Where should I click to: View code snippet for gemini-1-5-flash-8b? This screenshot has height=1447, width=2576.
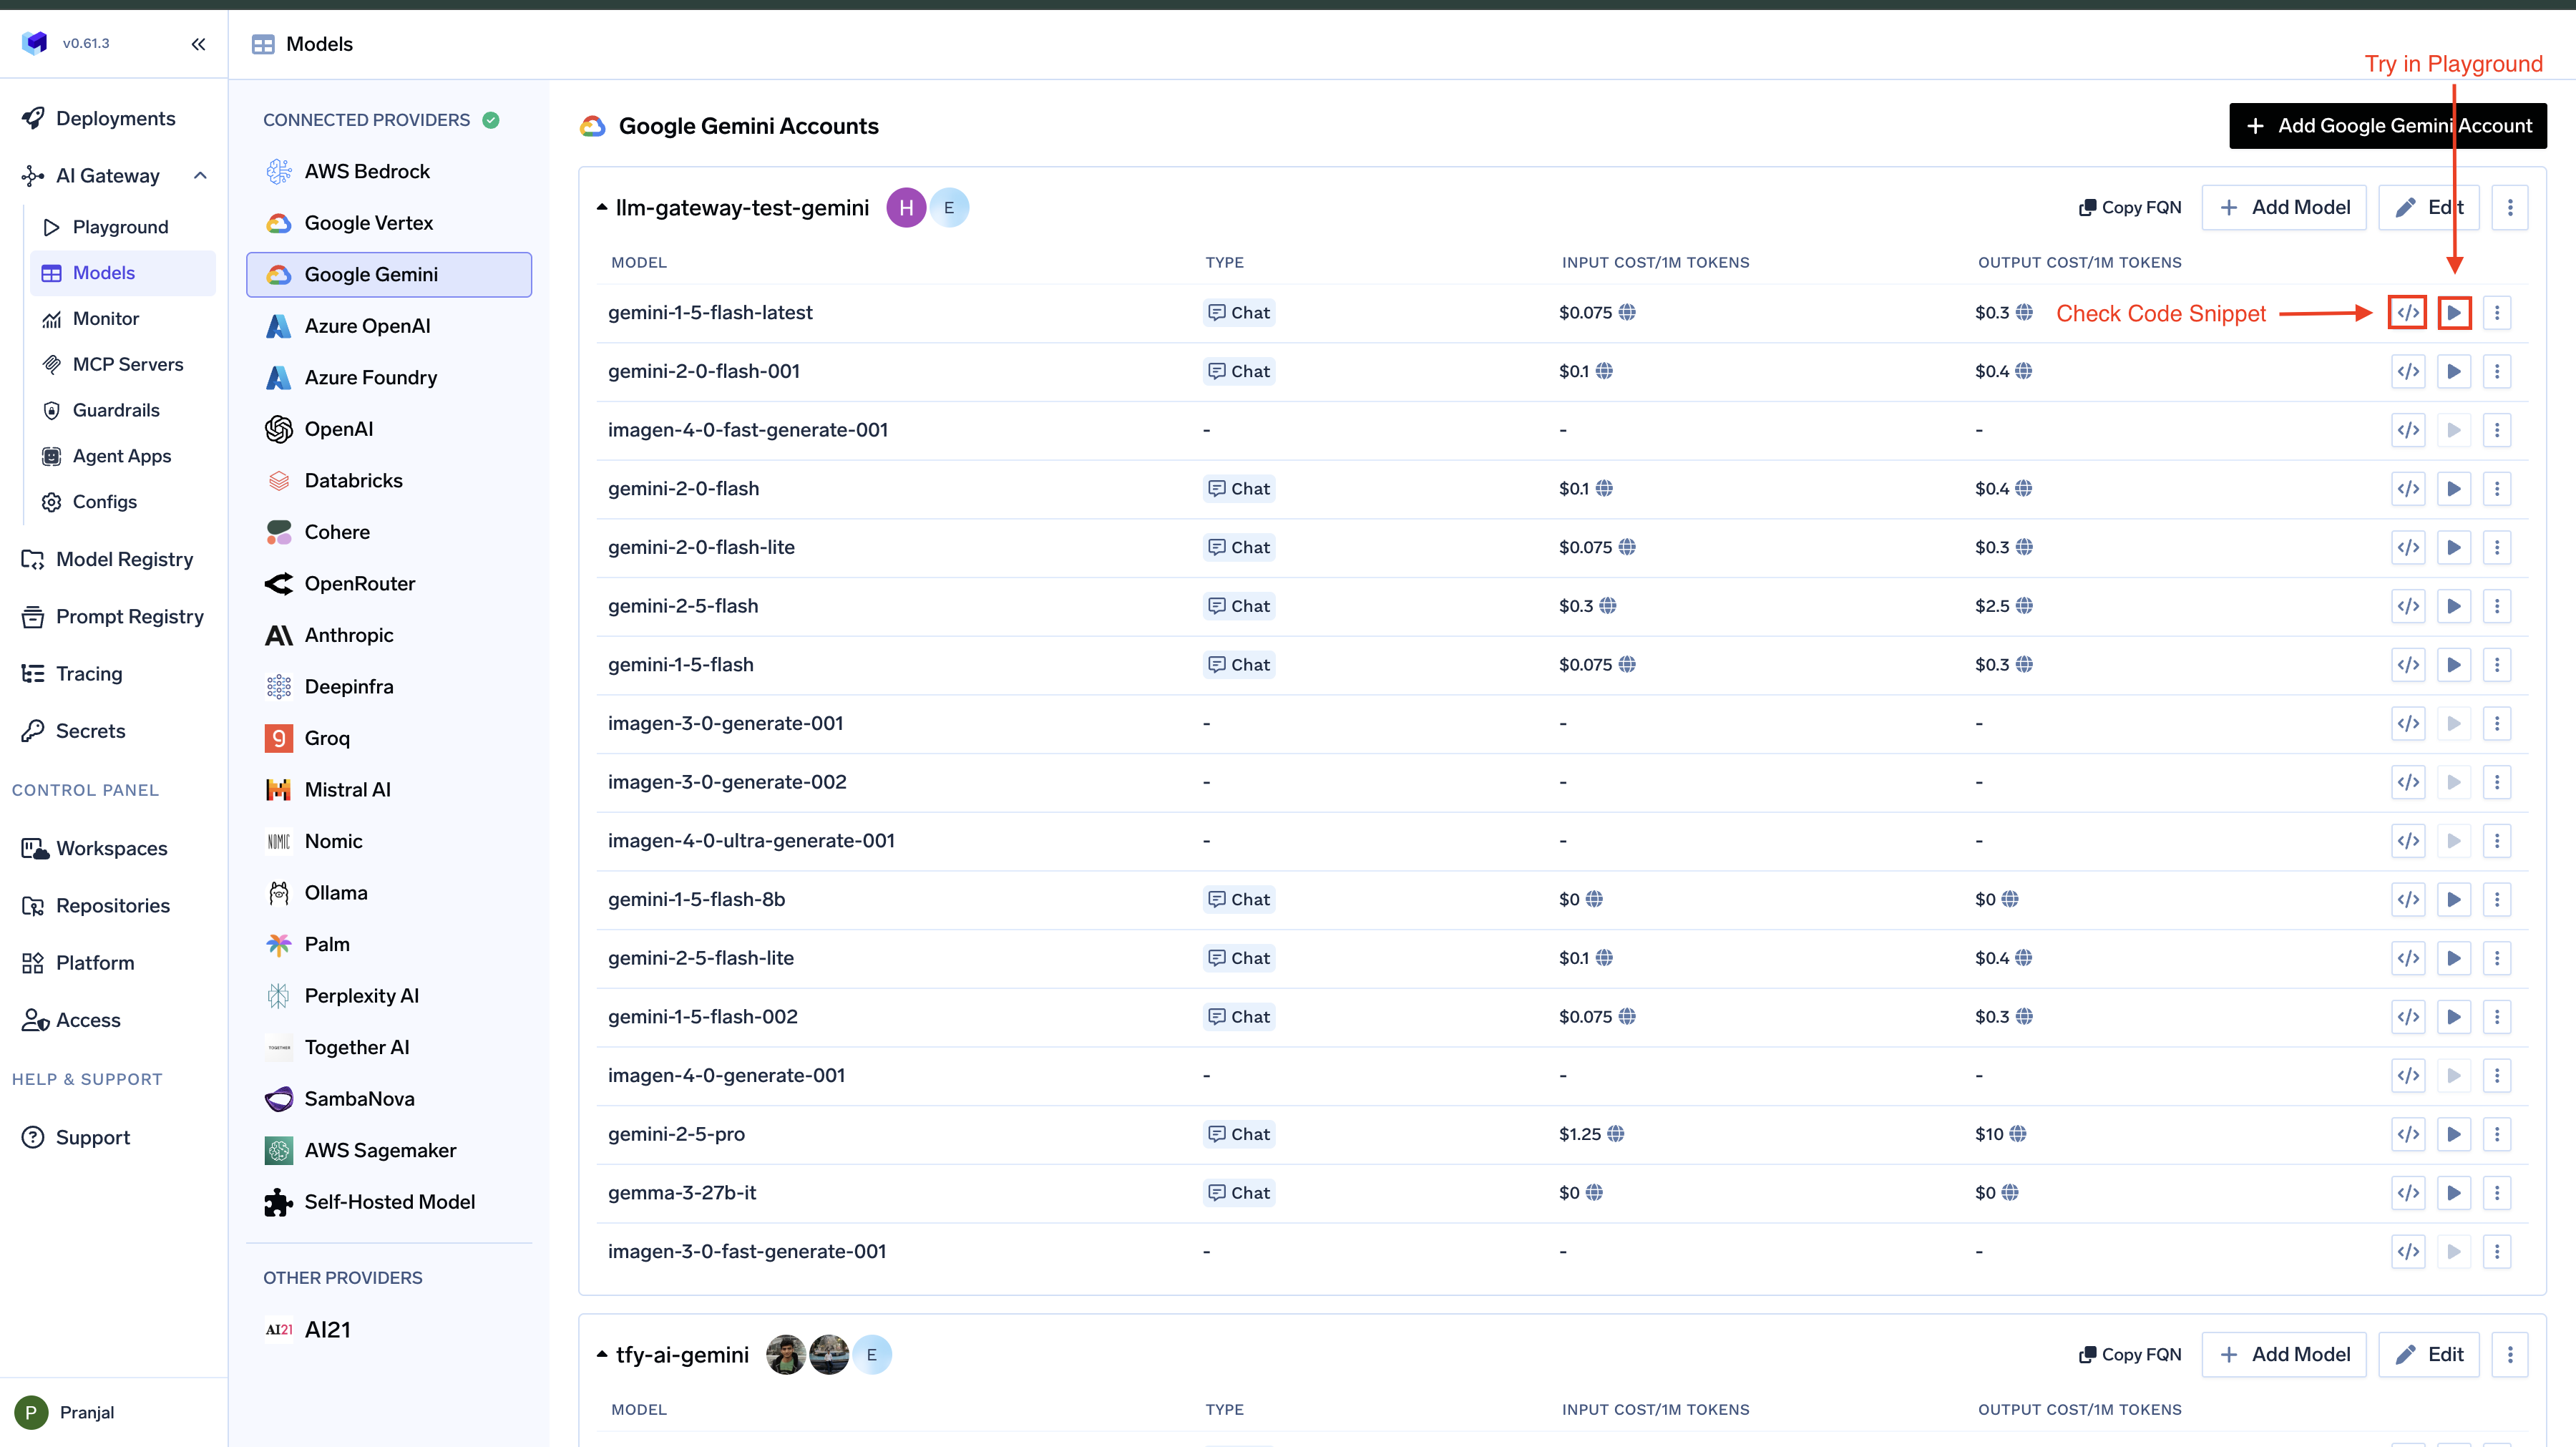coord(2408,899)
